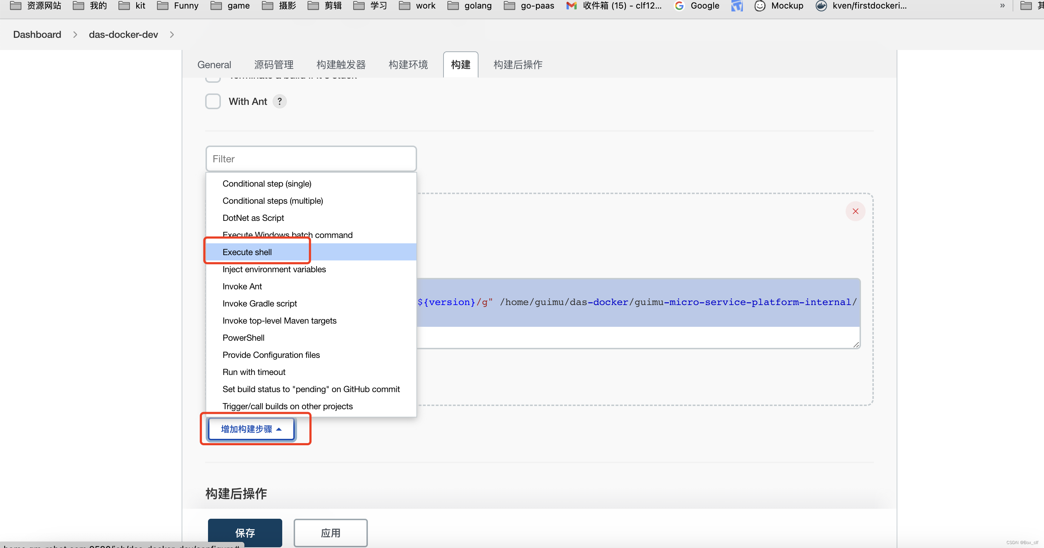Choose DotNet as Script
This screenshot has width=1044, height=548.
click(311, 218)
